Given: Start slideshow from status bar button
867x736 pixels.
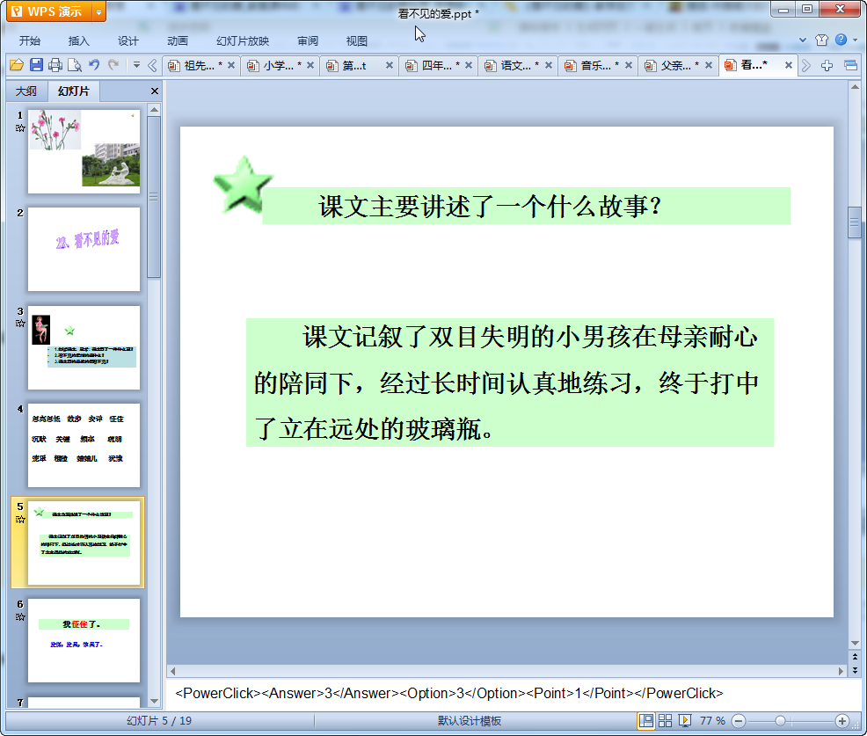Looking at the screenshot, I should (685, 721).
